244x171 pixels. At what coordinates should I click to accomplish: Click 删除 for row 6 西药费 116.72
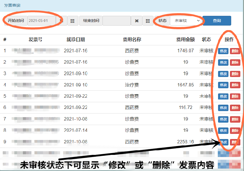coord(235,108)
